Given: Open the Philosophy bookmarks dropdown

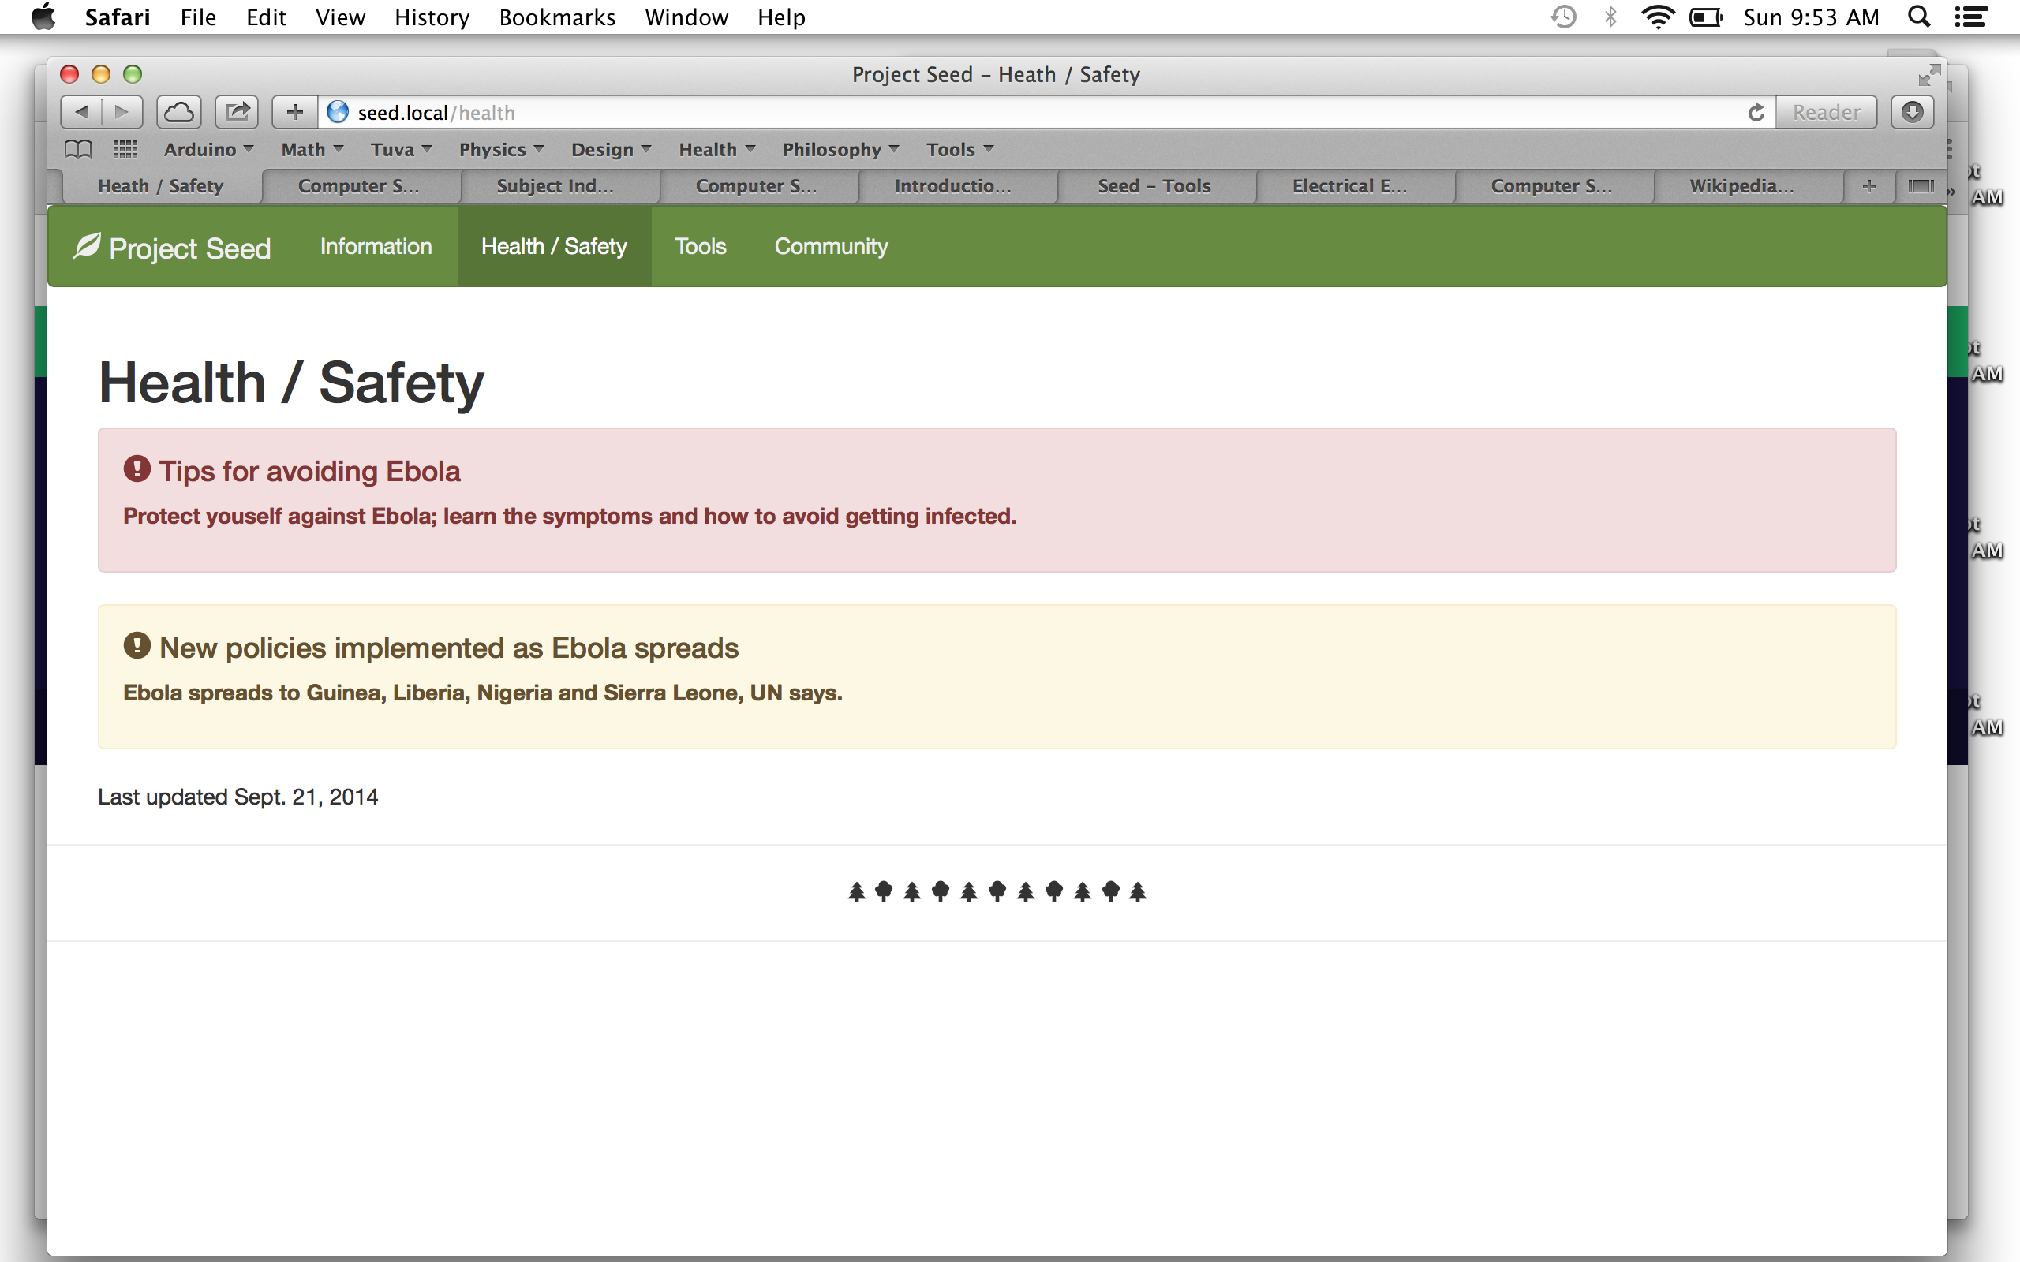Looking at the screenshot, I should click(840, 149).
